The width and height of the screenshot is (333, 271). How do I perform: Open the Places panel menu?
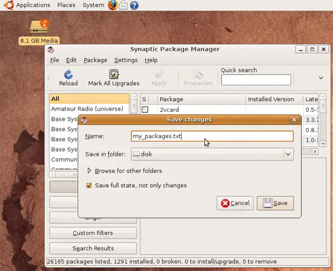tap(66, 5)
